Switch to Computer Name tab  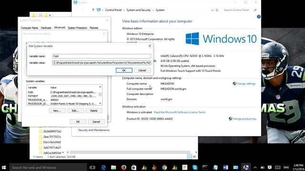[x=30, y=28]
